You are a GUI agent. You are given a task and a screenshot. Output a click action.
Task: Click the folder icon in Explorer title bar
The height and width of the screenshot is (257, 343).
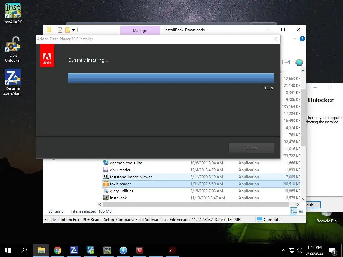[49, 30]
